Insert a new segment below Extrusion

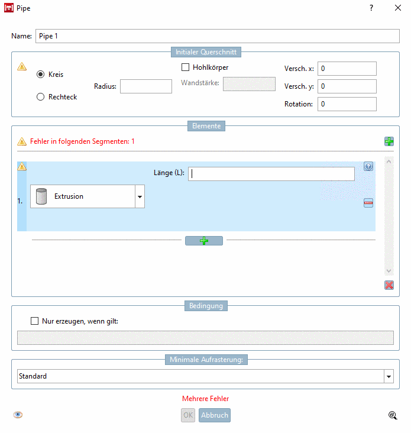[204, 241]
